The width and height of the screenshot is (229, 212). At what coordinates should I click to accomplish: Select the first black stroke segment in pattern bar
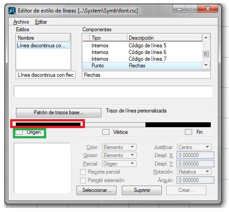(x=48, y=124)
